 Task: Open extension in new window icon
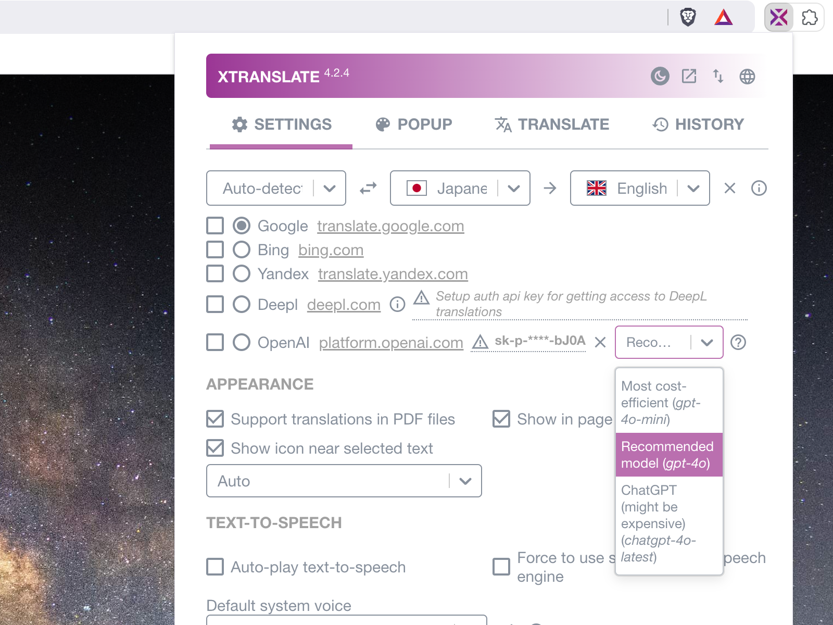[689, 77]
